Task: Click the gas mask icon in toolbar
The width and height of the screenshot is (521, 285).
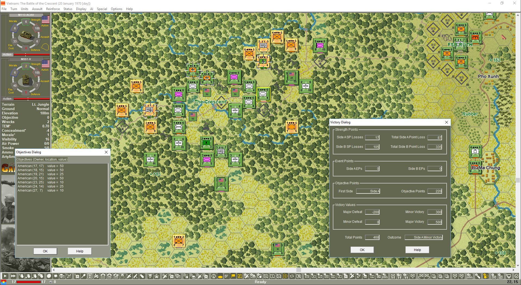Action: coord(62,276)
